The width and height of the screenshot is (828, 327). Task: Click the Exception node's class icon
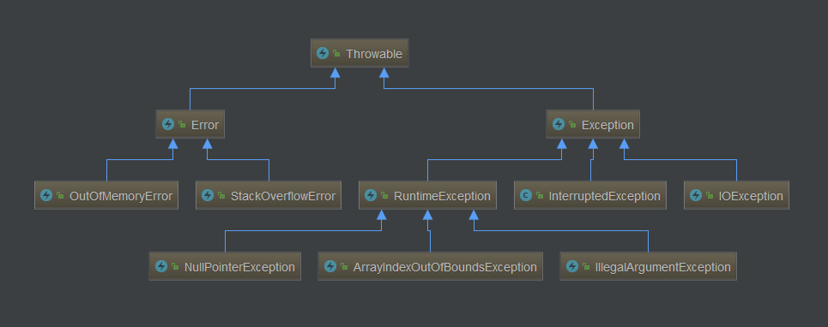click(x=559, y=124)
